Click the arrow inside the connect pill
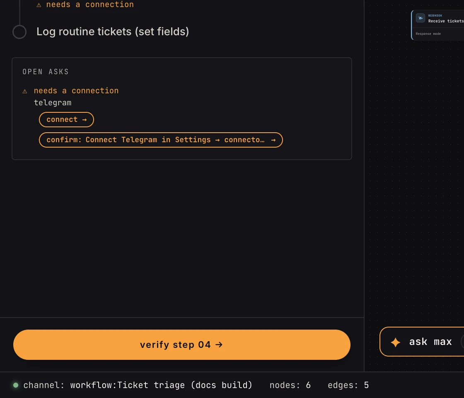Screen dimensions: 464x398 85,120
